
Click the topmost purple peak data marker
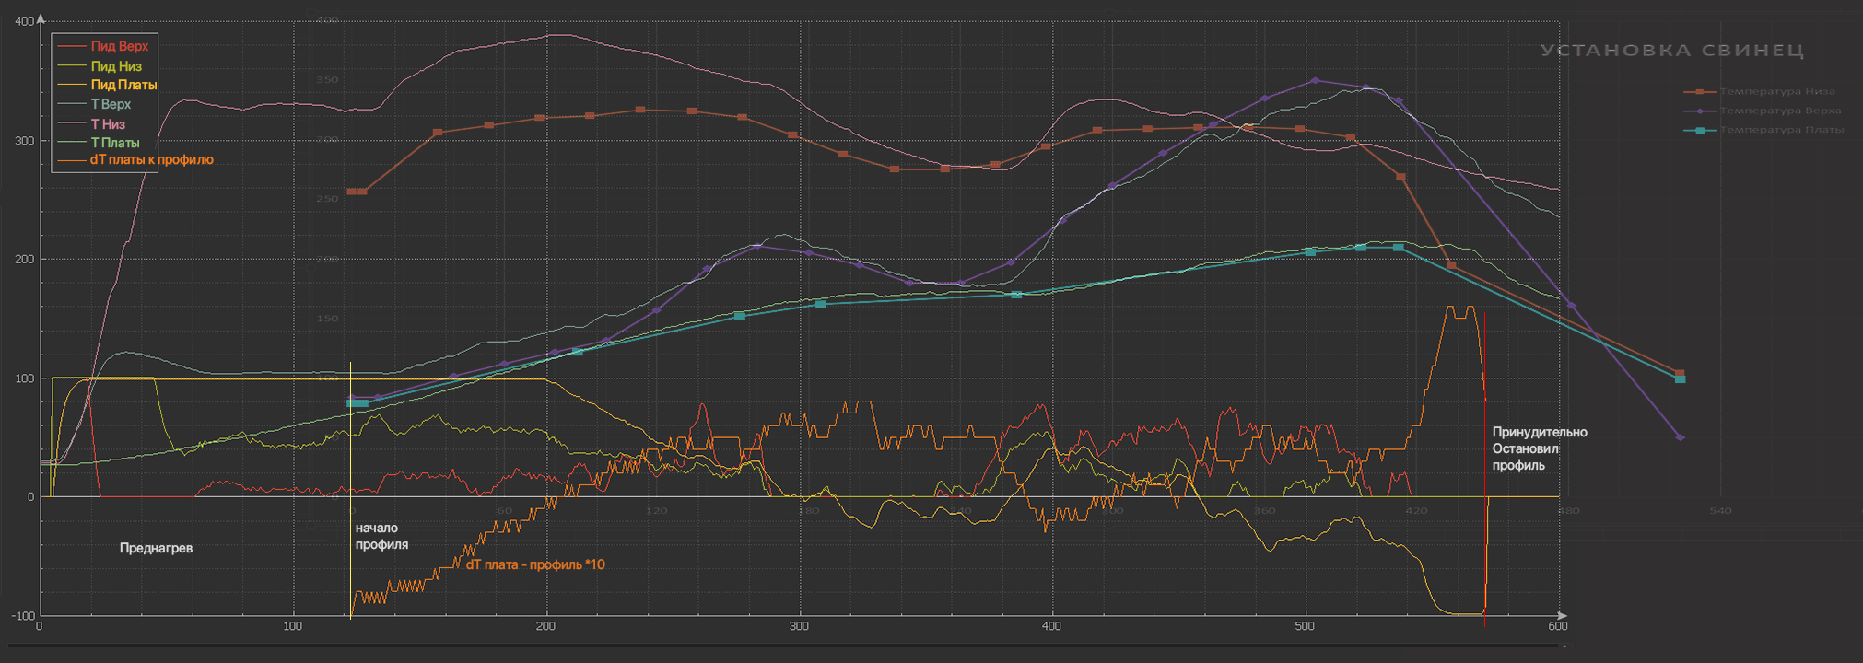[1315, 81]
